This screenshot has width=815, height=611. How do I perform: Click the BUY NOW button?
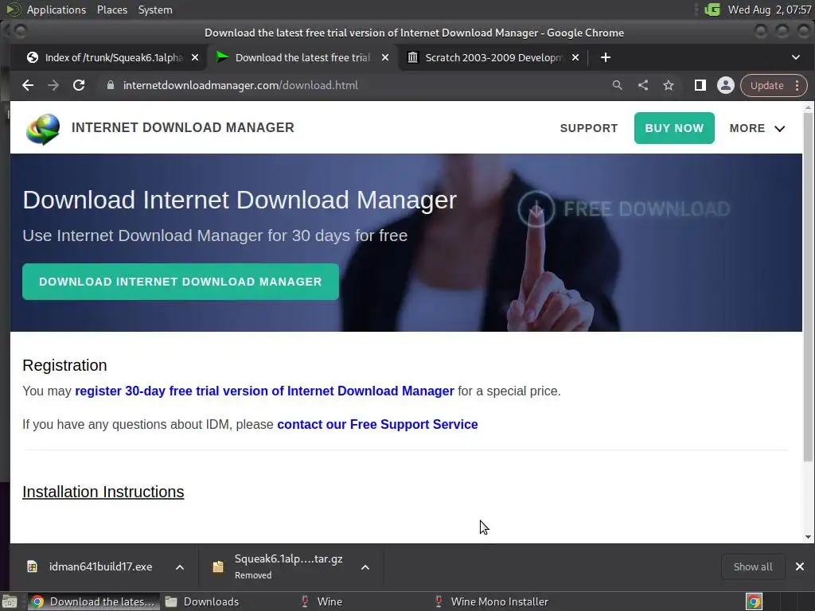click(674, 128)
